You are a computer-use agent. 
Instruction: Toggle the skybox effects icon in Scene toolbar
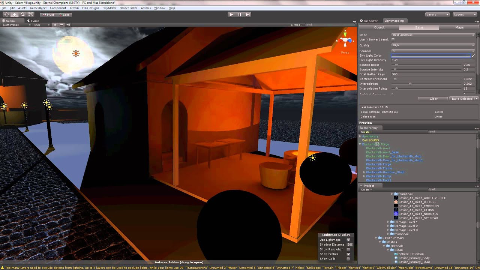(x=61, y=25)
